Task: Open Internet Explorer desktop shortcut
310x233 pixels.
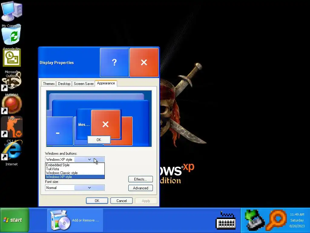Action: pos(12,150)
